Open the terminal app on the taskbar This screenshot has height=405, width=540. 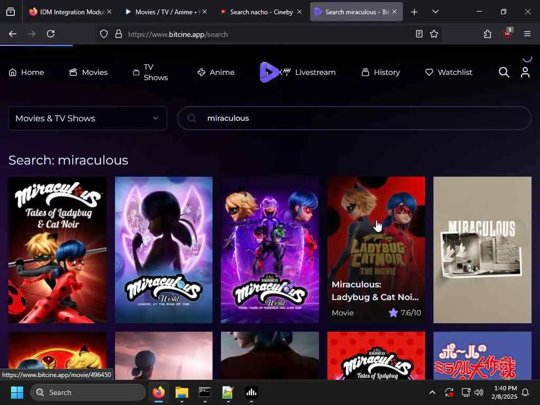pos(205,392)
